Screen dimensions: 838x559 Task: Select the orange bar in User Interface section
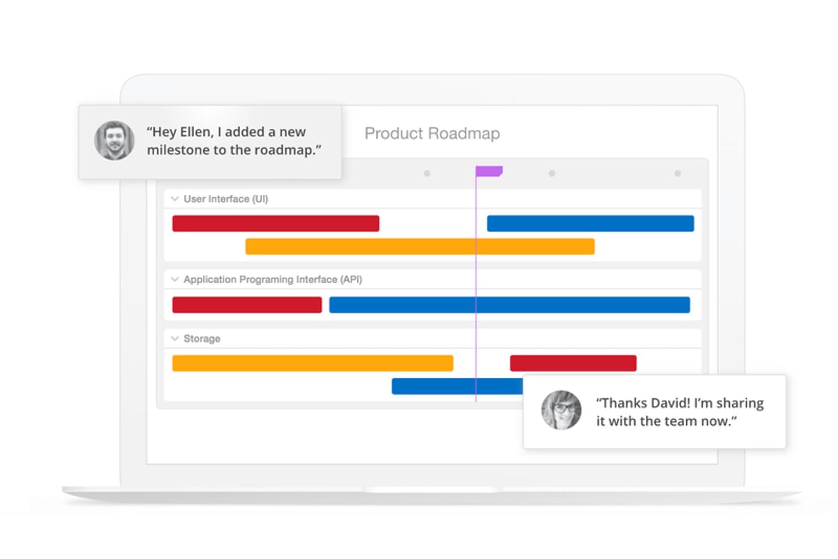click(420, 246)
